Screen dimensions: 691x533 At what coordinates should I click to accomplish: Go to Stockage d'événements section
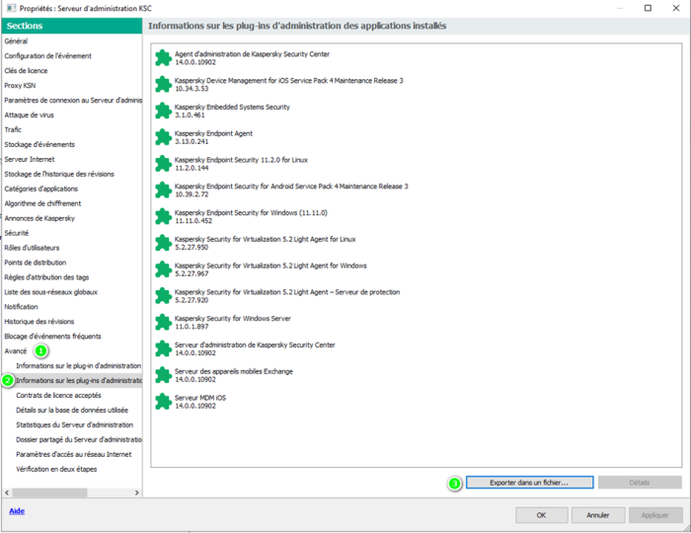[x=39, y=144]
